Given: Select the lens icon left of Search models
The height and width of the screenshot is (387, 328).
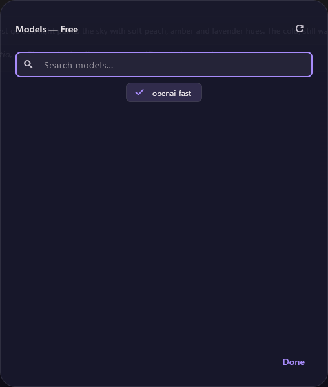Looking at the screenshot, I should 28,64.
